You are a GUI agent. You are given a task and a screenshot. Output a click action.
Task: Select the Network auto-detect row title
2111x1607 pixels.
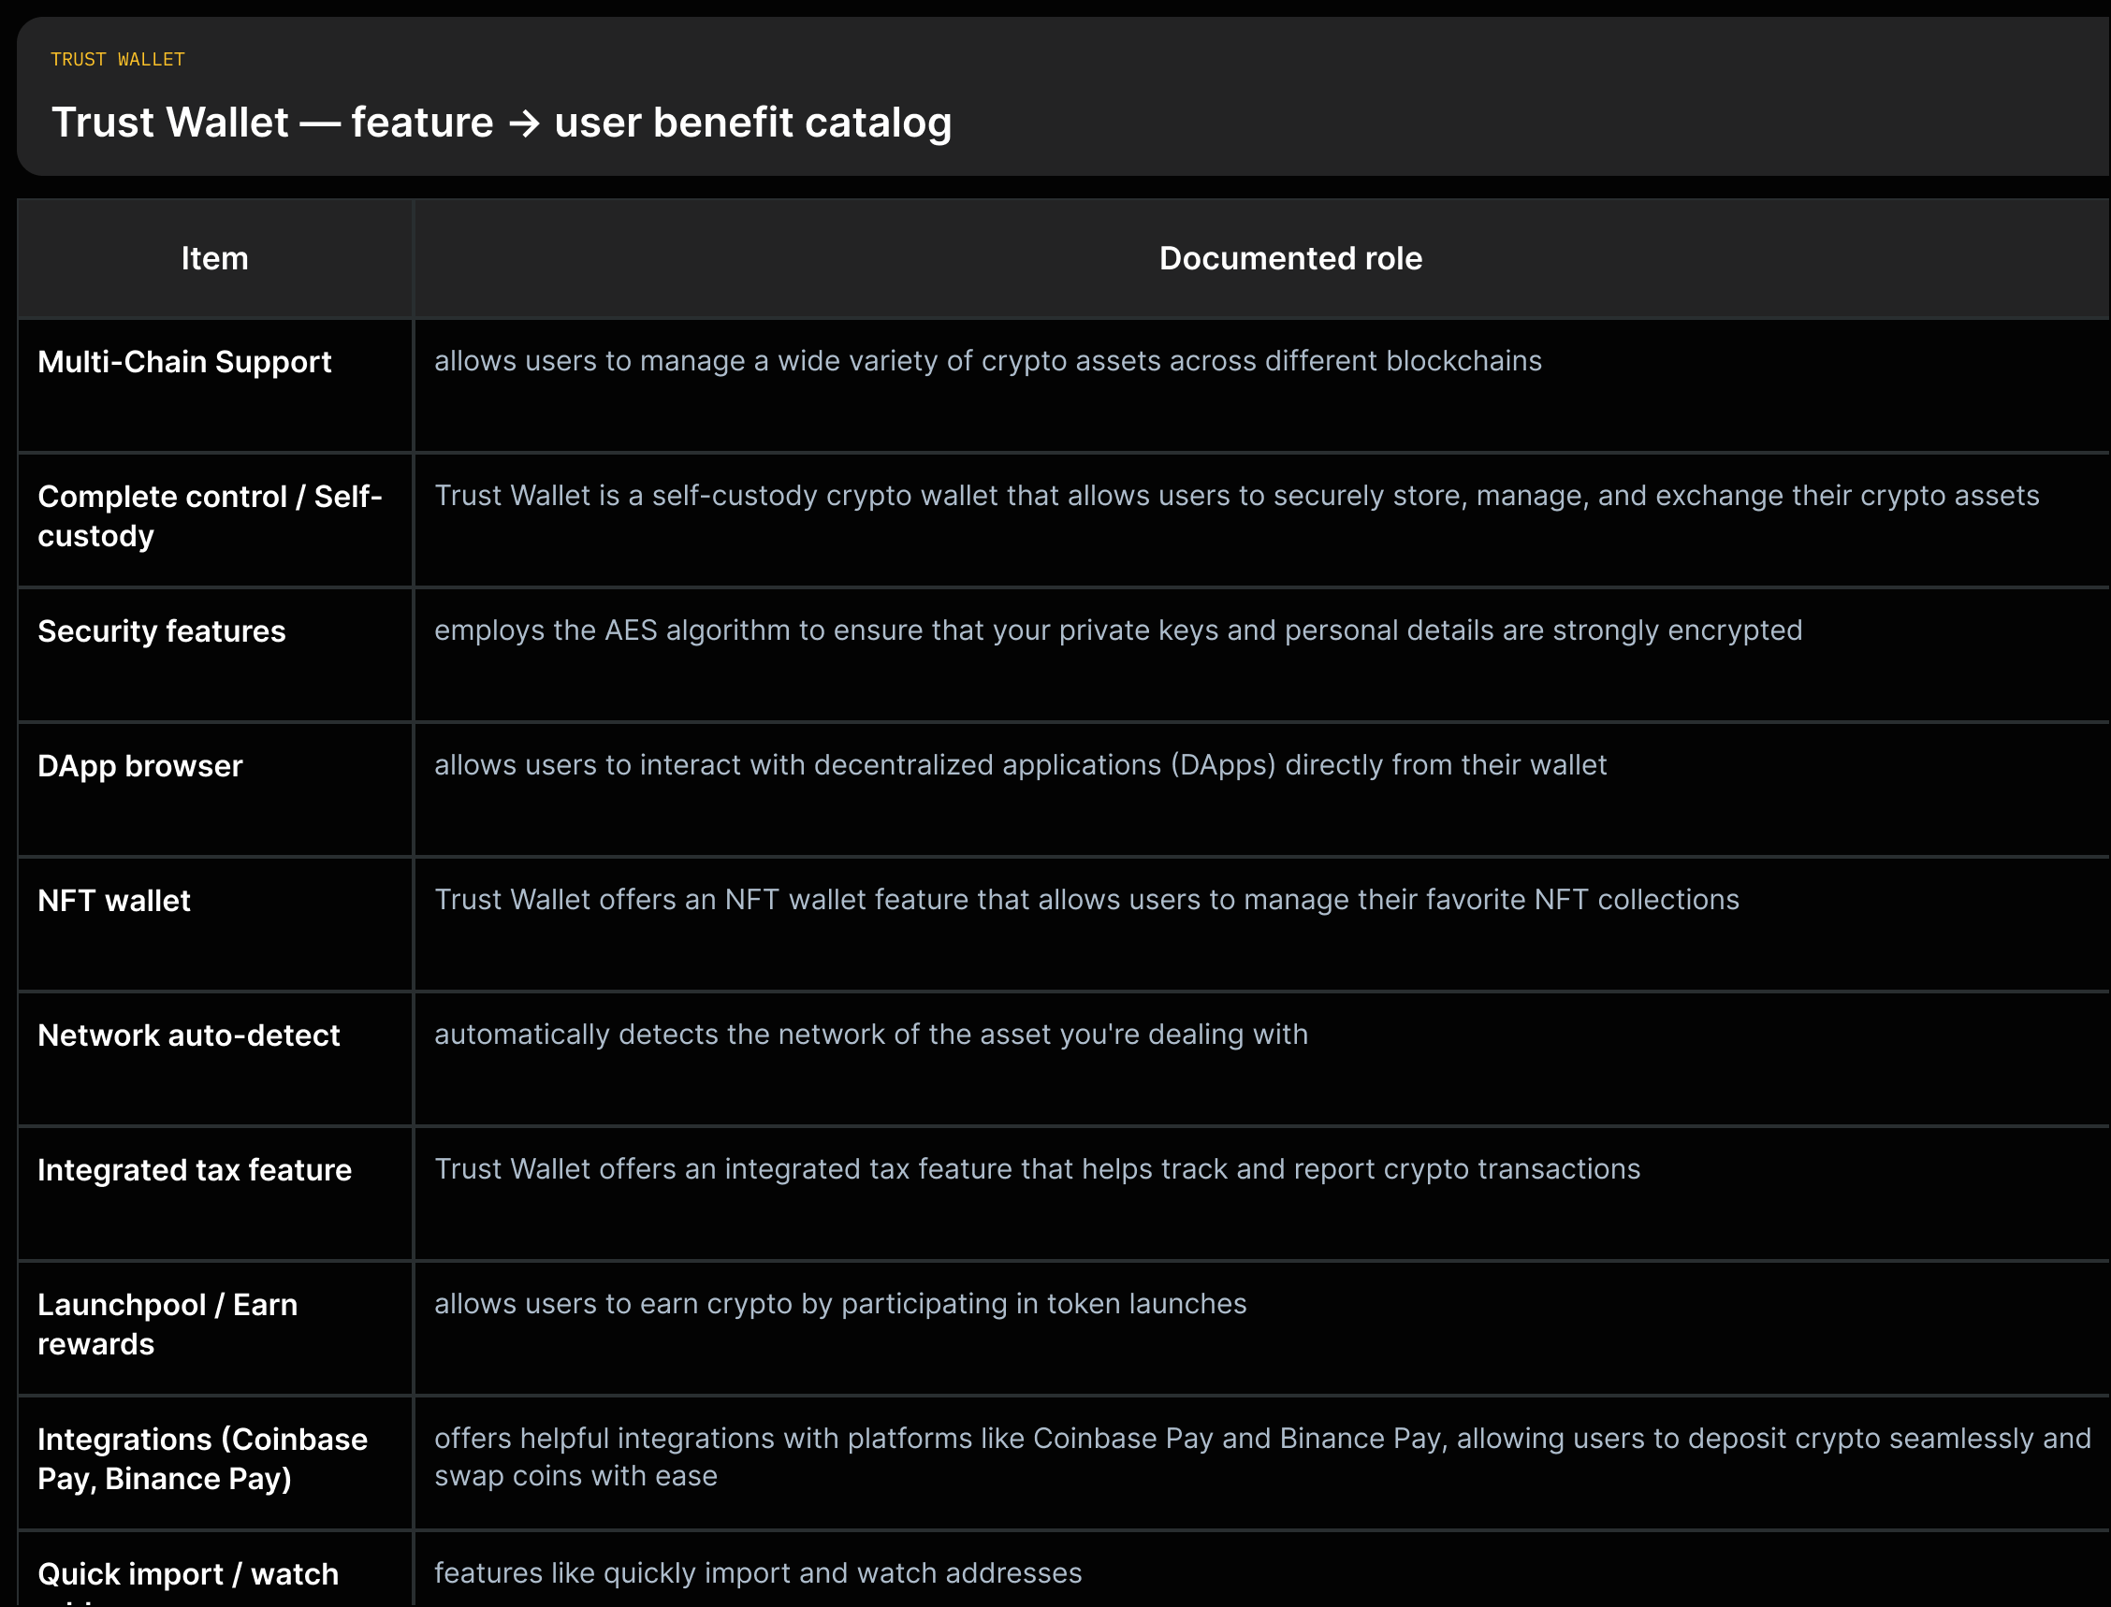point(188,1035)
